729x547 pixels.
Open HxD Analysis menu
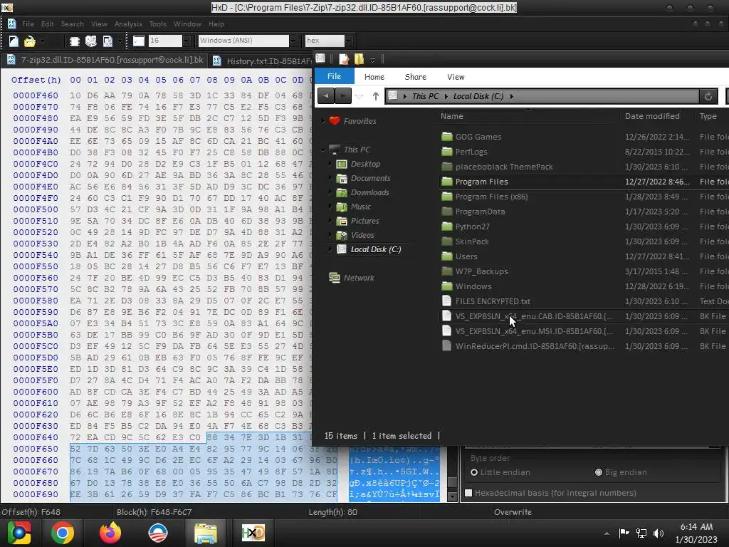[128, 24]
